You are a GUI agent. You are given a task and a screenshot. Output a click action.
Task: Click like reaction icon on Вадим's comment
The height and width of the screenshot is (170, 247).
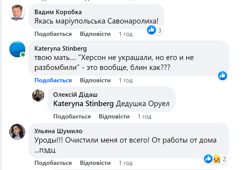point(152,30)
